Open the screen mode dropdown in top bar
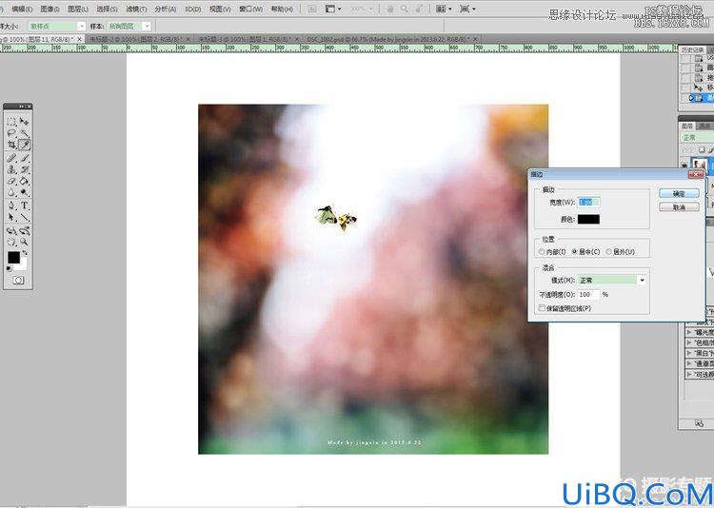This screenshot has height=508, width=714. (467, 9)
